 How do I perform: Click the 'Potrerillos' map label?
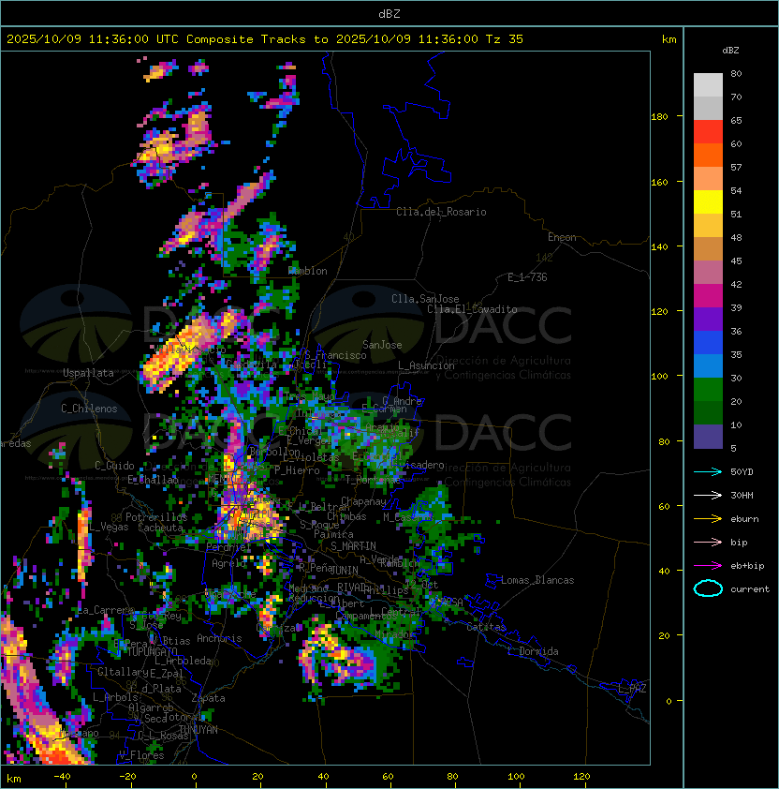coord(156,517)
